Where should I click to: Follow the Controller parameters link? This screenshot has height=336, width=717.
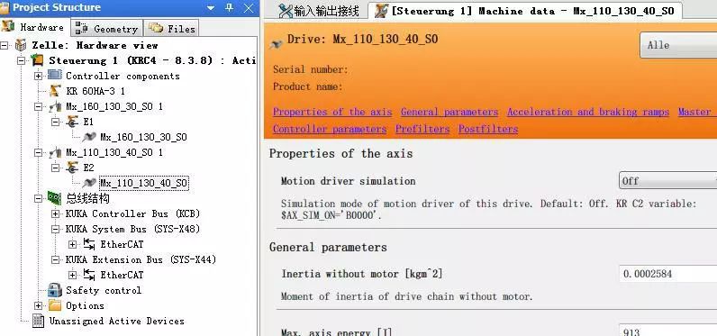[x=330, y=130]
